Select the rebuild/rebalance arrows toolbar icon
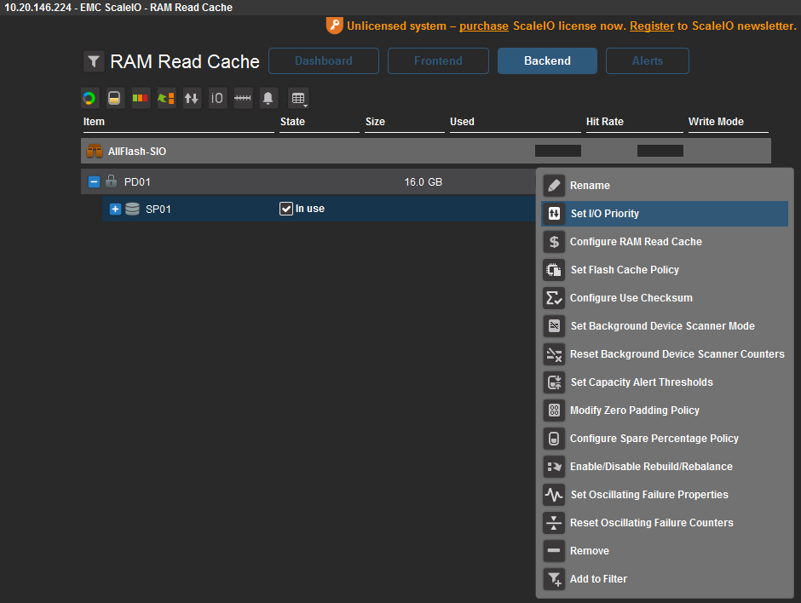The image size is (801, 603). pyautogui.click(x=166, y=98)
